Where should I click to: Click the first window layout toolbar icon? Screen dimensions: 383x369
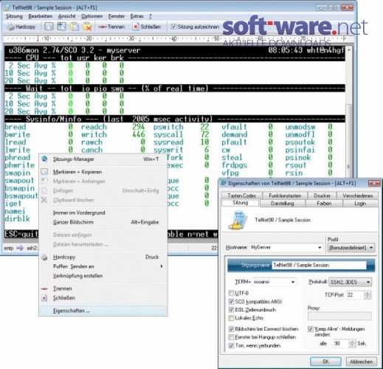pos(49,27)
